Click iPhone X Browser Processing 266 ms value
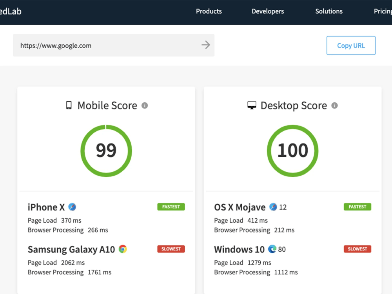This screenshot has height=294, width=392. click(x=98, y=230)
